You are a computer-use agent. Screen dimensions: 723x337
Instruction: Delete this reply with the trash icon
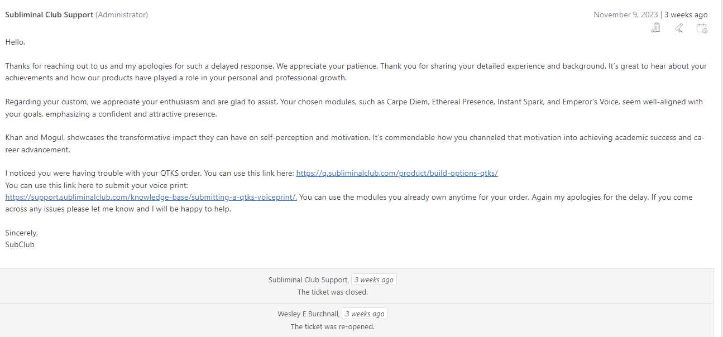coord(656,28)
